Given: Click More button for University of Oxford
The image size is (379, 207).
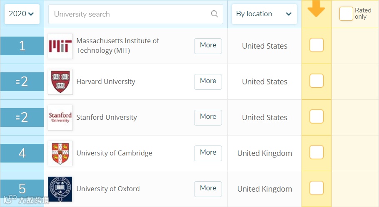Looking at the screenshot, I should coord(208,189).
